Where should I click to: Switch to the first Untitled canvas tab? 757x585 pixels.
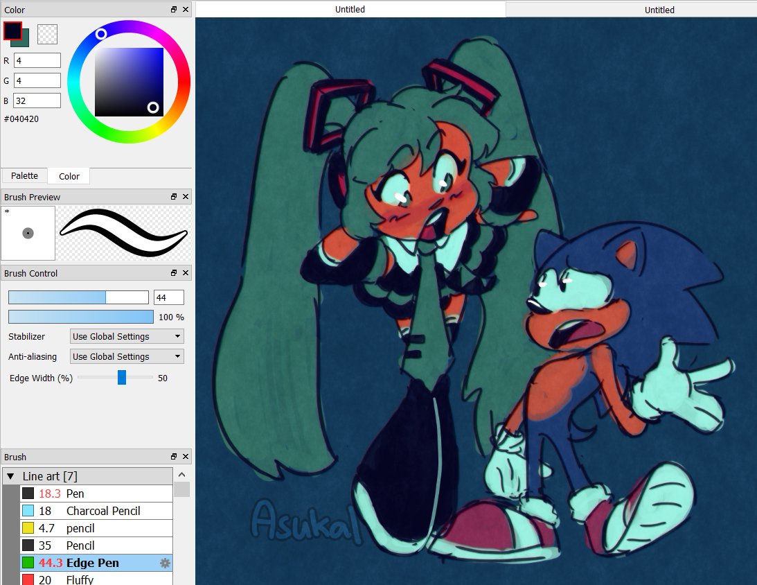coord(350,9)
